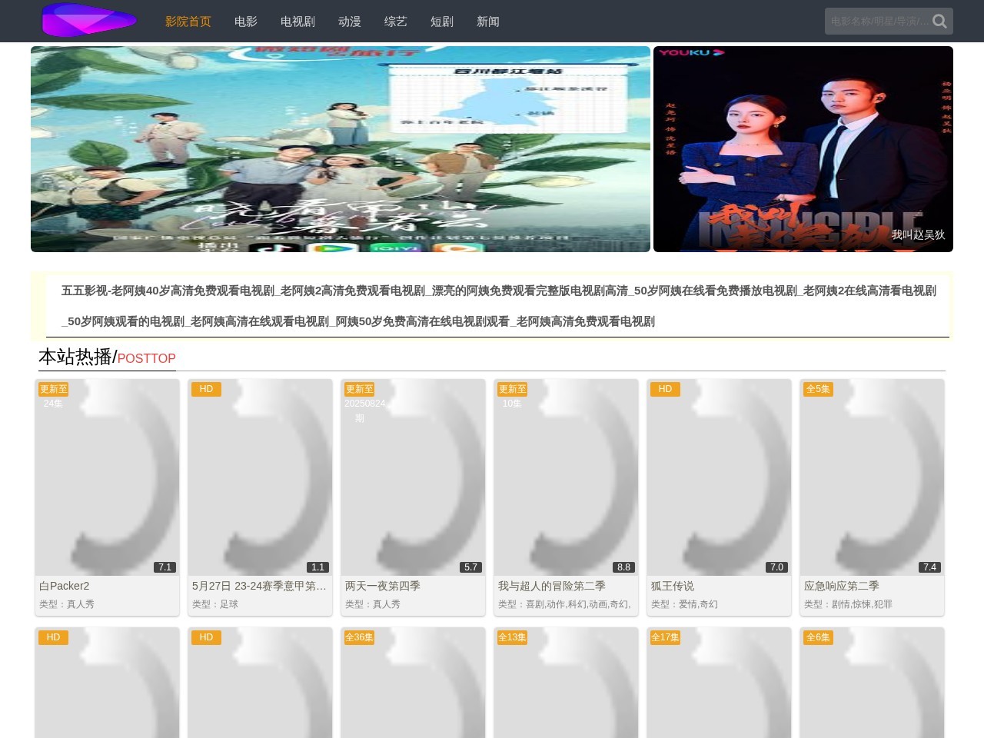Open the 我与超人的冒险第二季 title link
Image resolution: width=984 pixels, height=738 pixels.
click(551, 586)
